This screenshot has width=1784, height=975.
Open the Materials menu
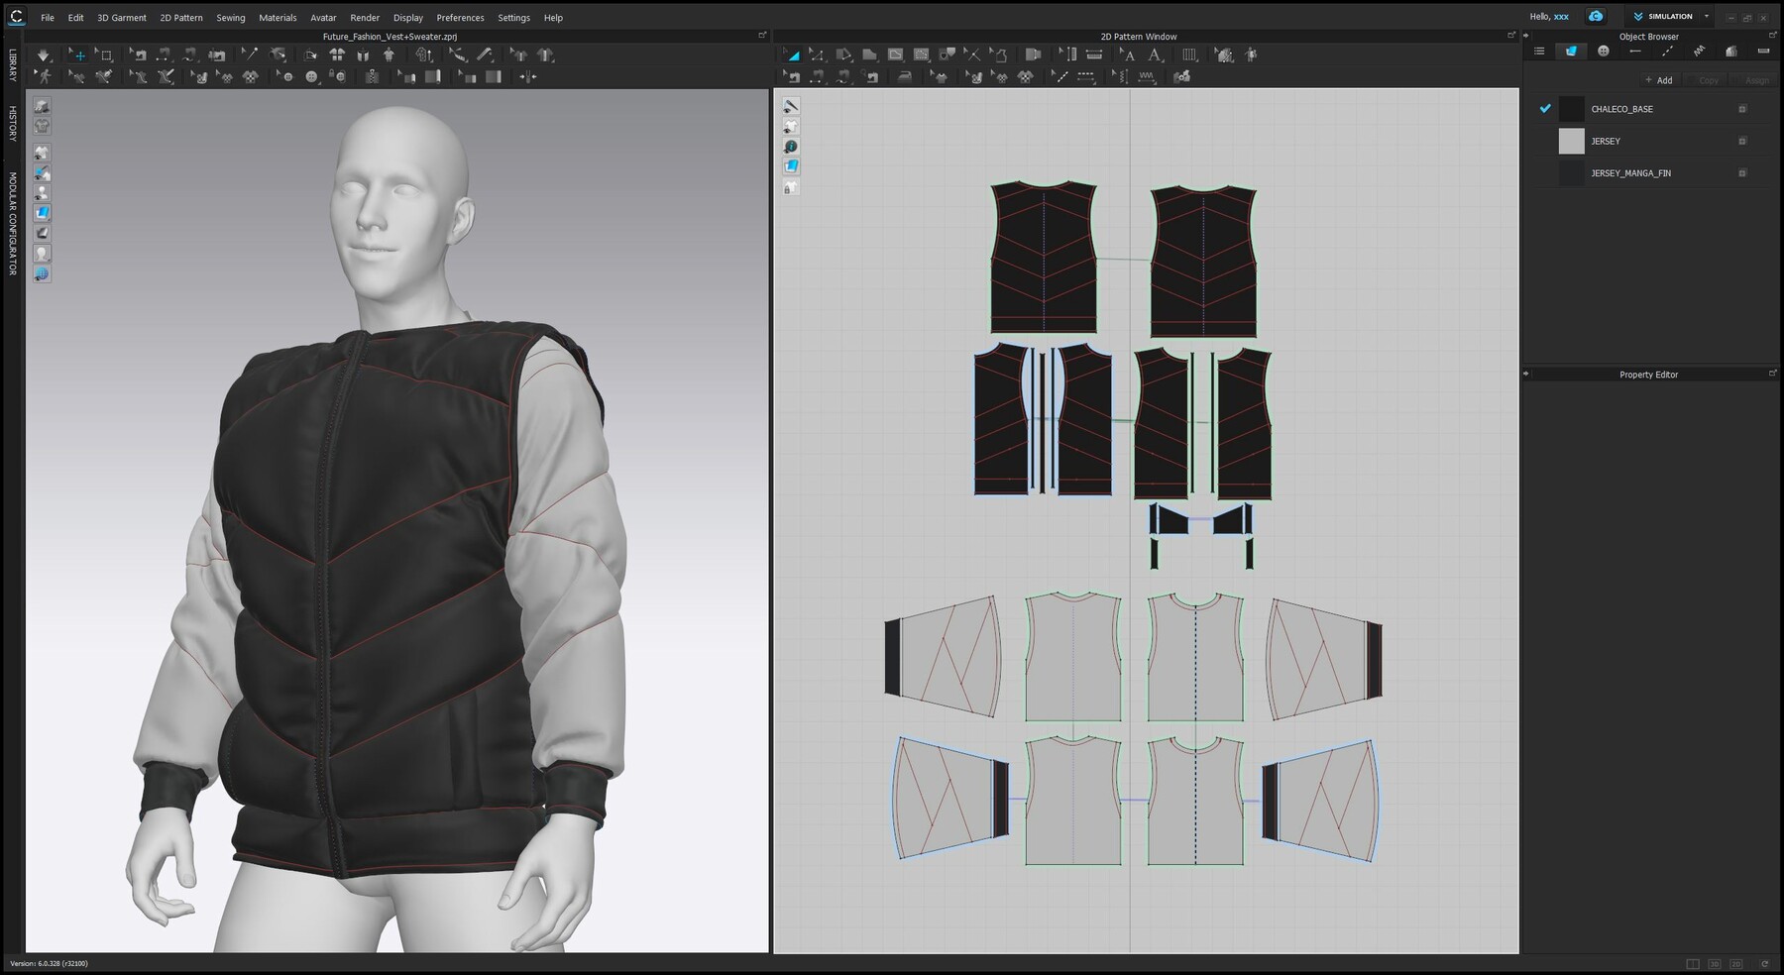coord(278,17)
